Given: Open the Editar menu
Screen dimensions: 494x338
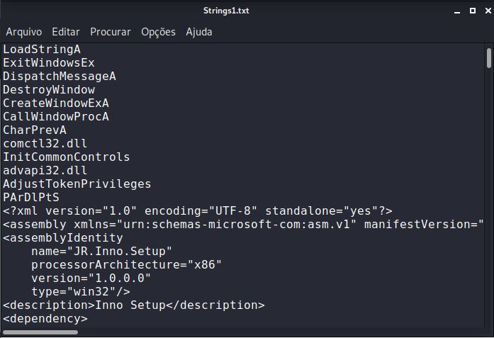Looking at the screenshot, I should coord(66,32).
